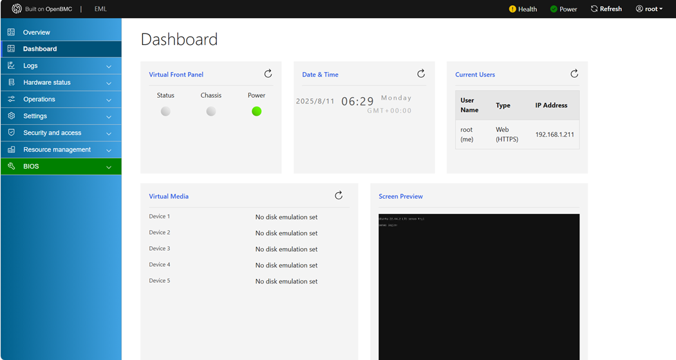Click the green Power status icon
The image size is (676, 360).
click(x=554, y=9)
